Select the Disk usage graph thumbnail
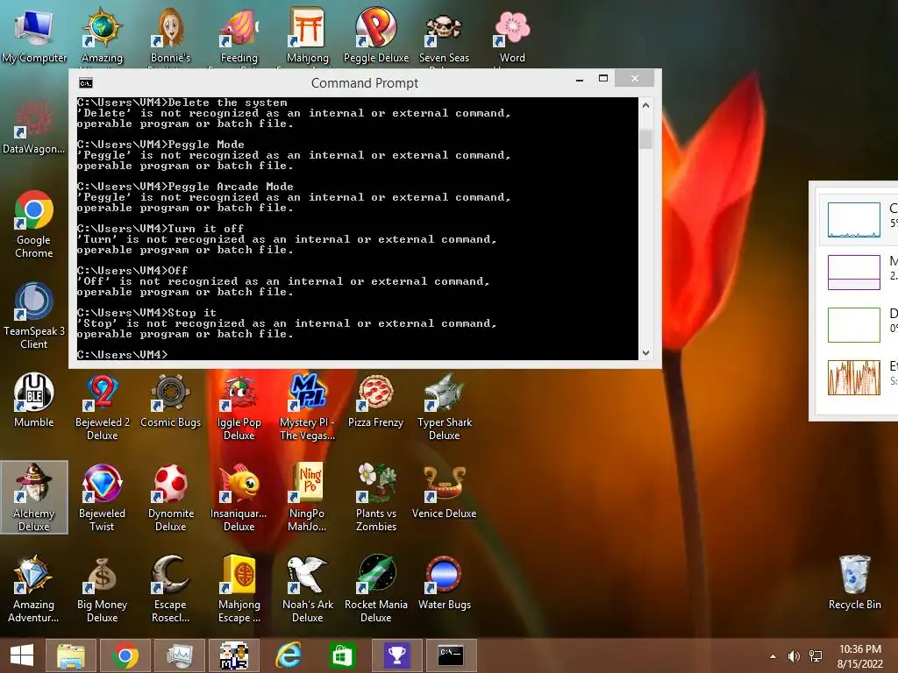Screen dimensions: 898x673 point(853,325)
